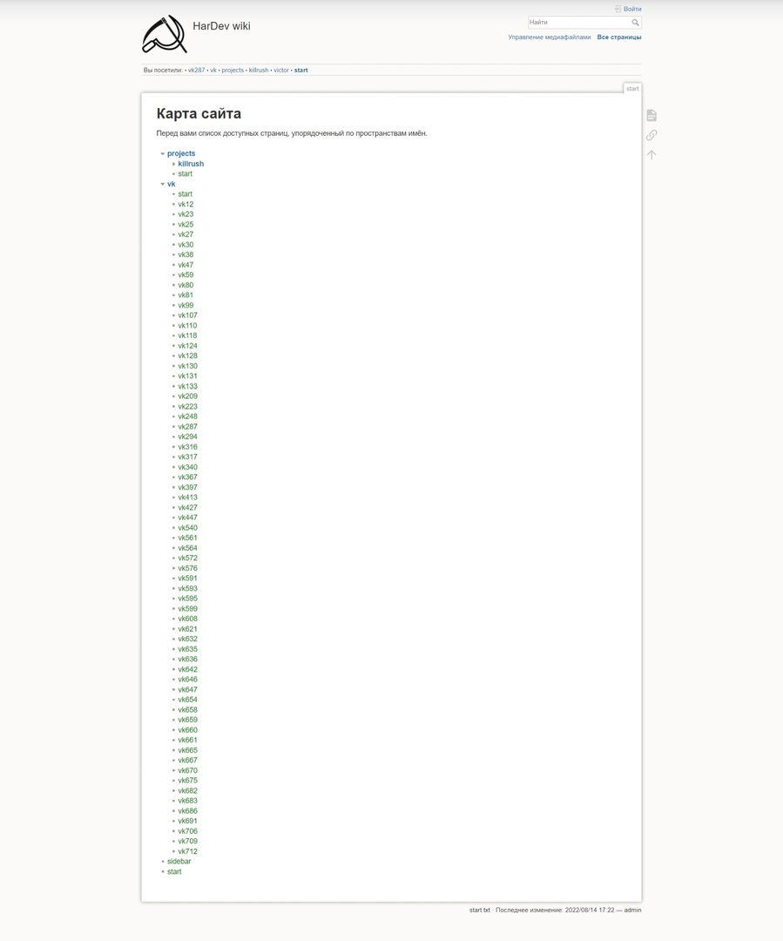Viewport: 783px width, 941px height.
Task: Click in the Найти search field
Action: (579, 22)
